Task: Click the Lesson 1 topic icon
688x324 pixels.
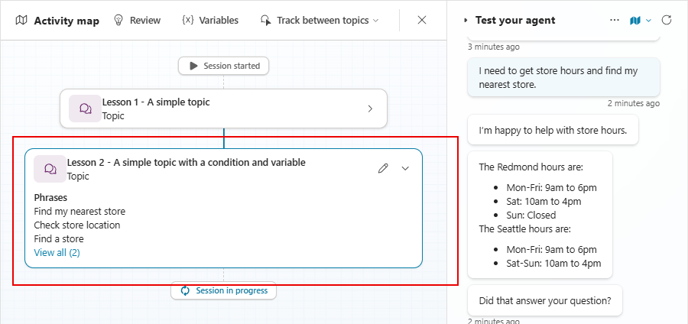Action: coord(86,109)
